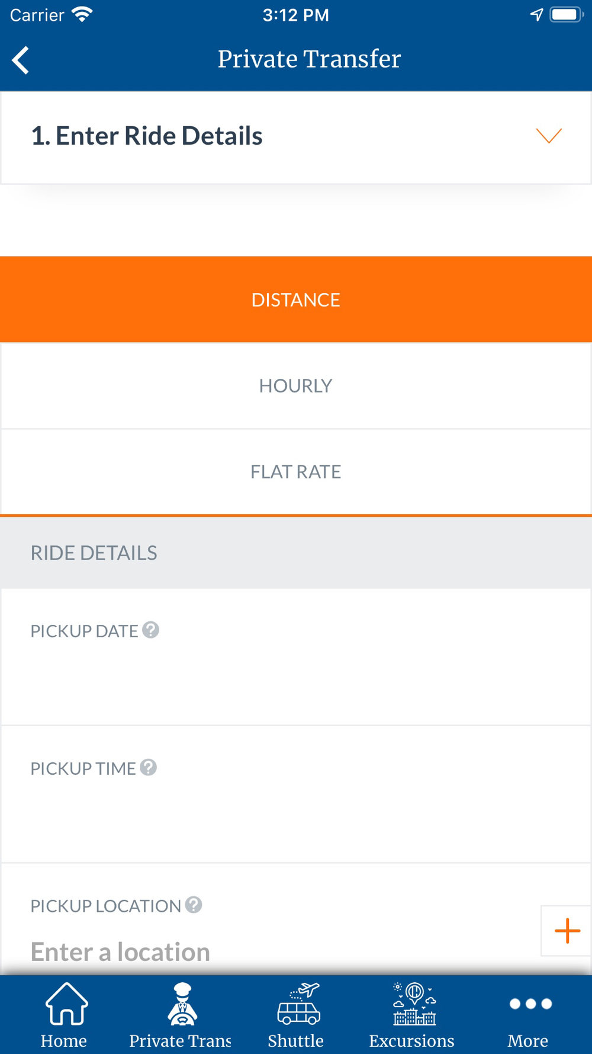Tap the back arrow in header
The height and width of the screenshot is (1054, 592).
pyautogui.click(x=21, y=60)
